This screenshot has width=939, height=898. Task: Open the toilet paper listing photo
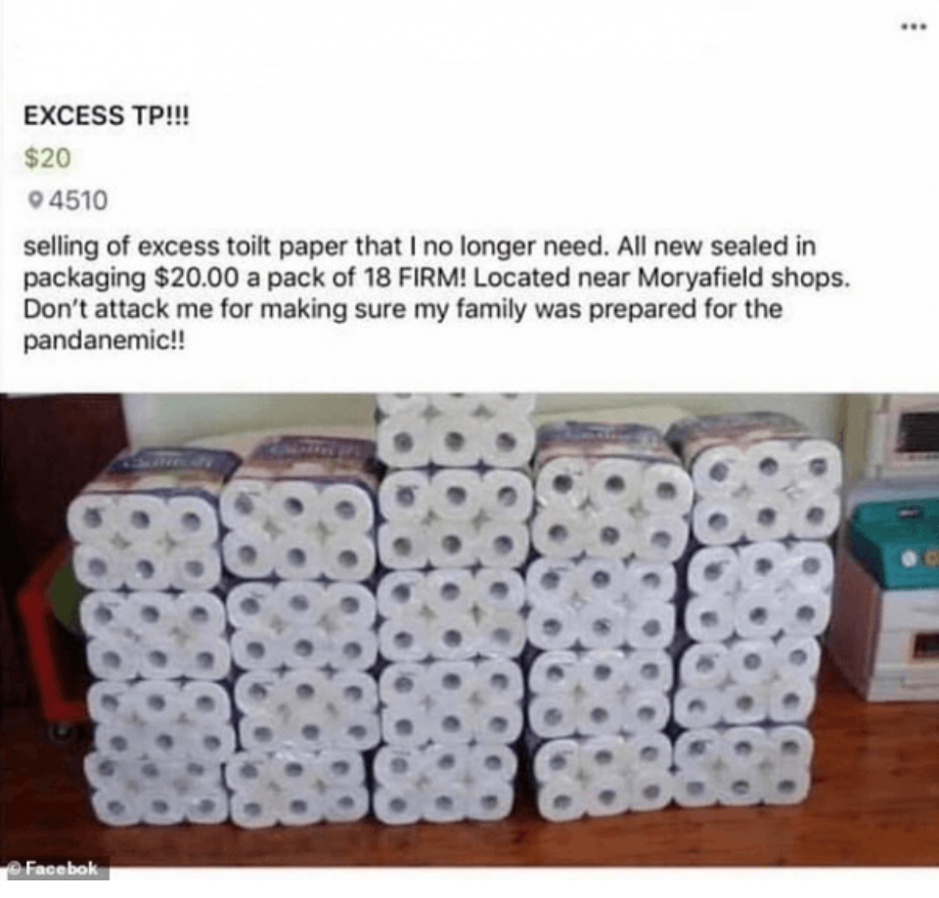point(469,629)
